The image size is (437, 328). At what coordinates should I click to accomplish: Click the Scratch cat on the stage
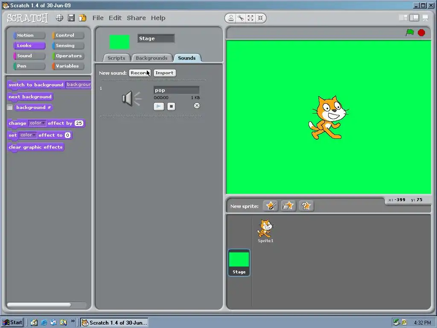click(328, 117)
